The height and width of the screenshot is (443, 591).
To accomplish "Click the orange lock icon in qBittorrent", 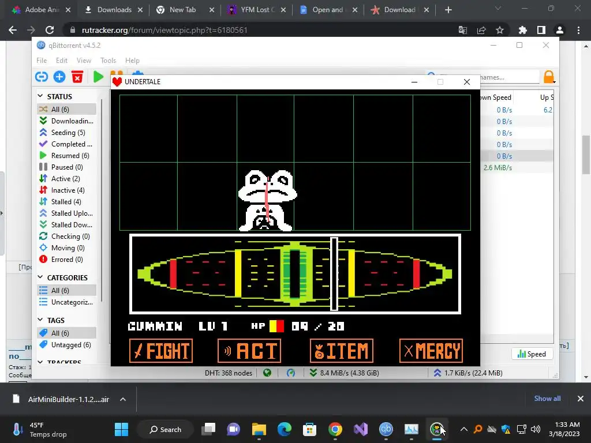I will 549,77.
